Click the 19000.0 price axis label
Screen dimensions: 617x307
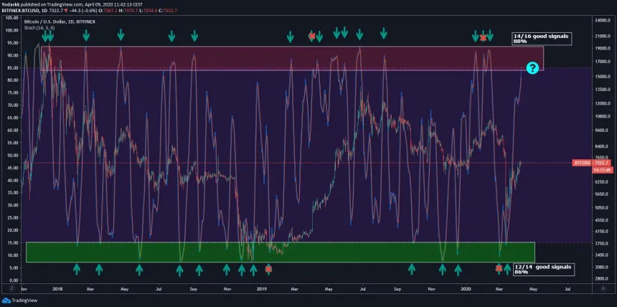[x=603, y=49]
